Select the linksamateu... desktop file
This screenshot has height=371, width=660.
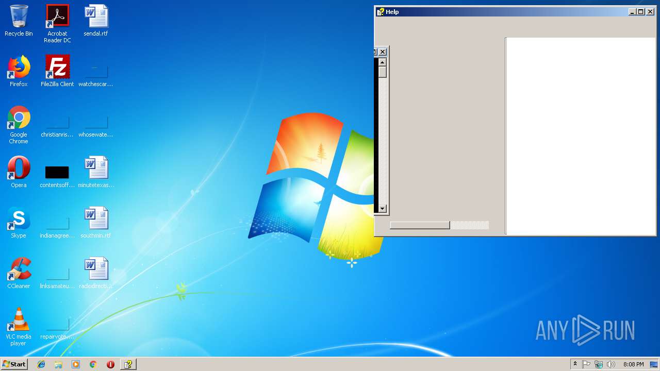57,278
